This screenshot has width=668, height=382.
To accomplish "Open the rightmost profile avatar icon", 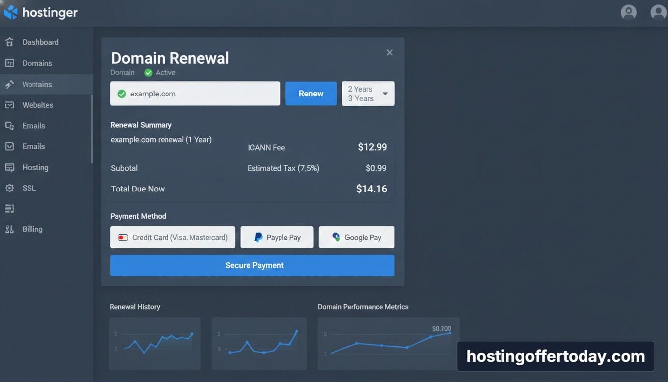I will [659, 12].
